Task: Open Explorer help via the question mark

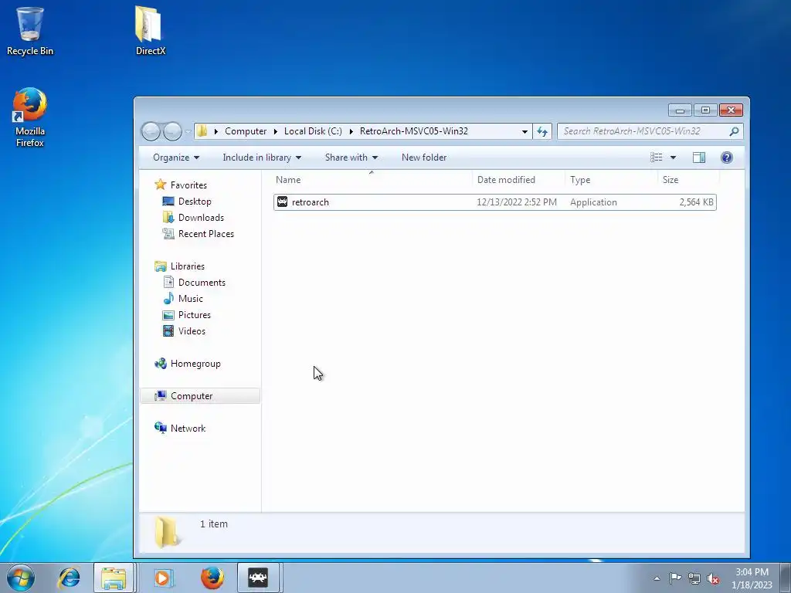Action: coord(726,158)
